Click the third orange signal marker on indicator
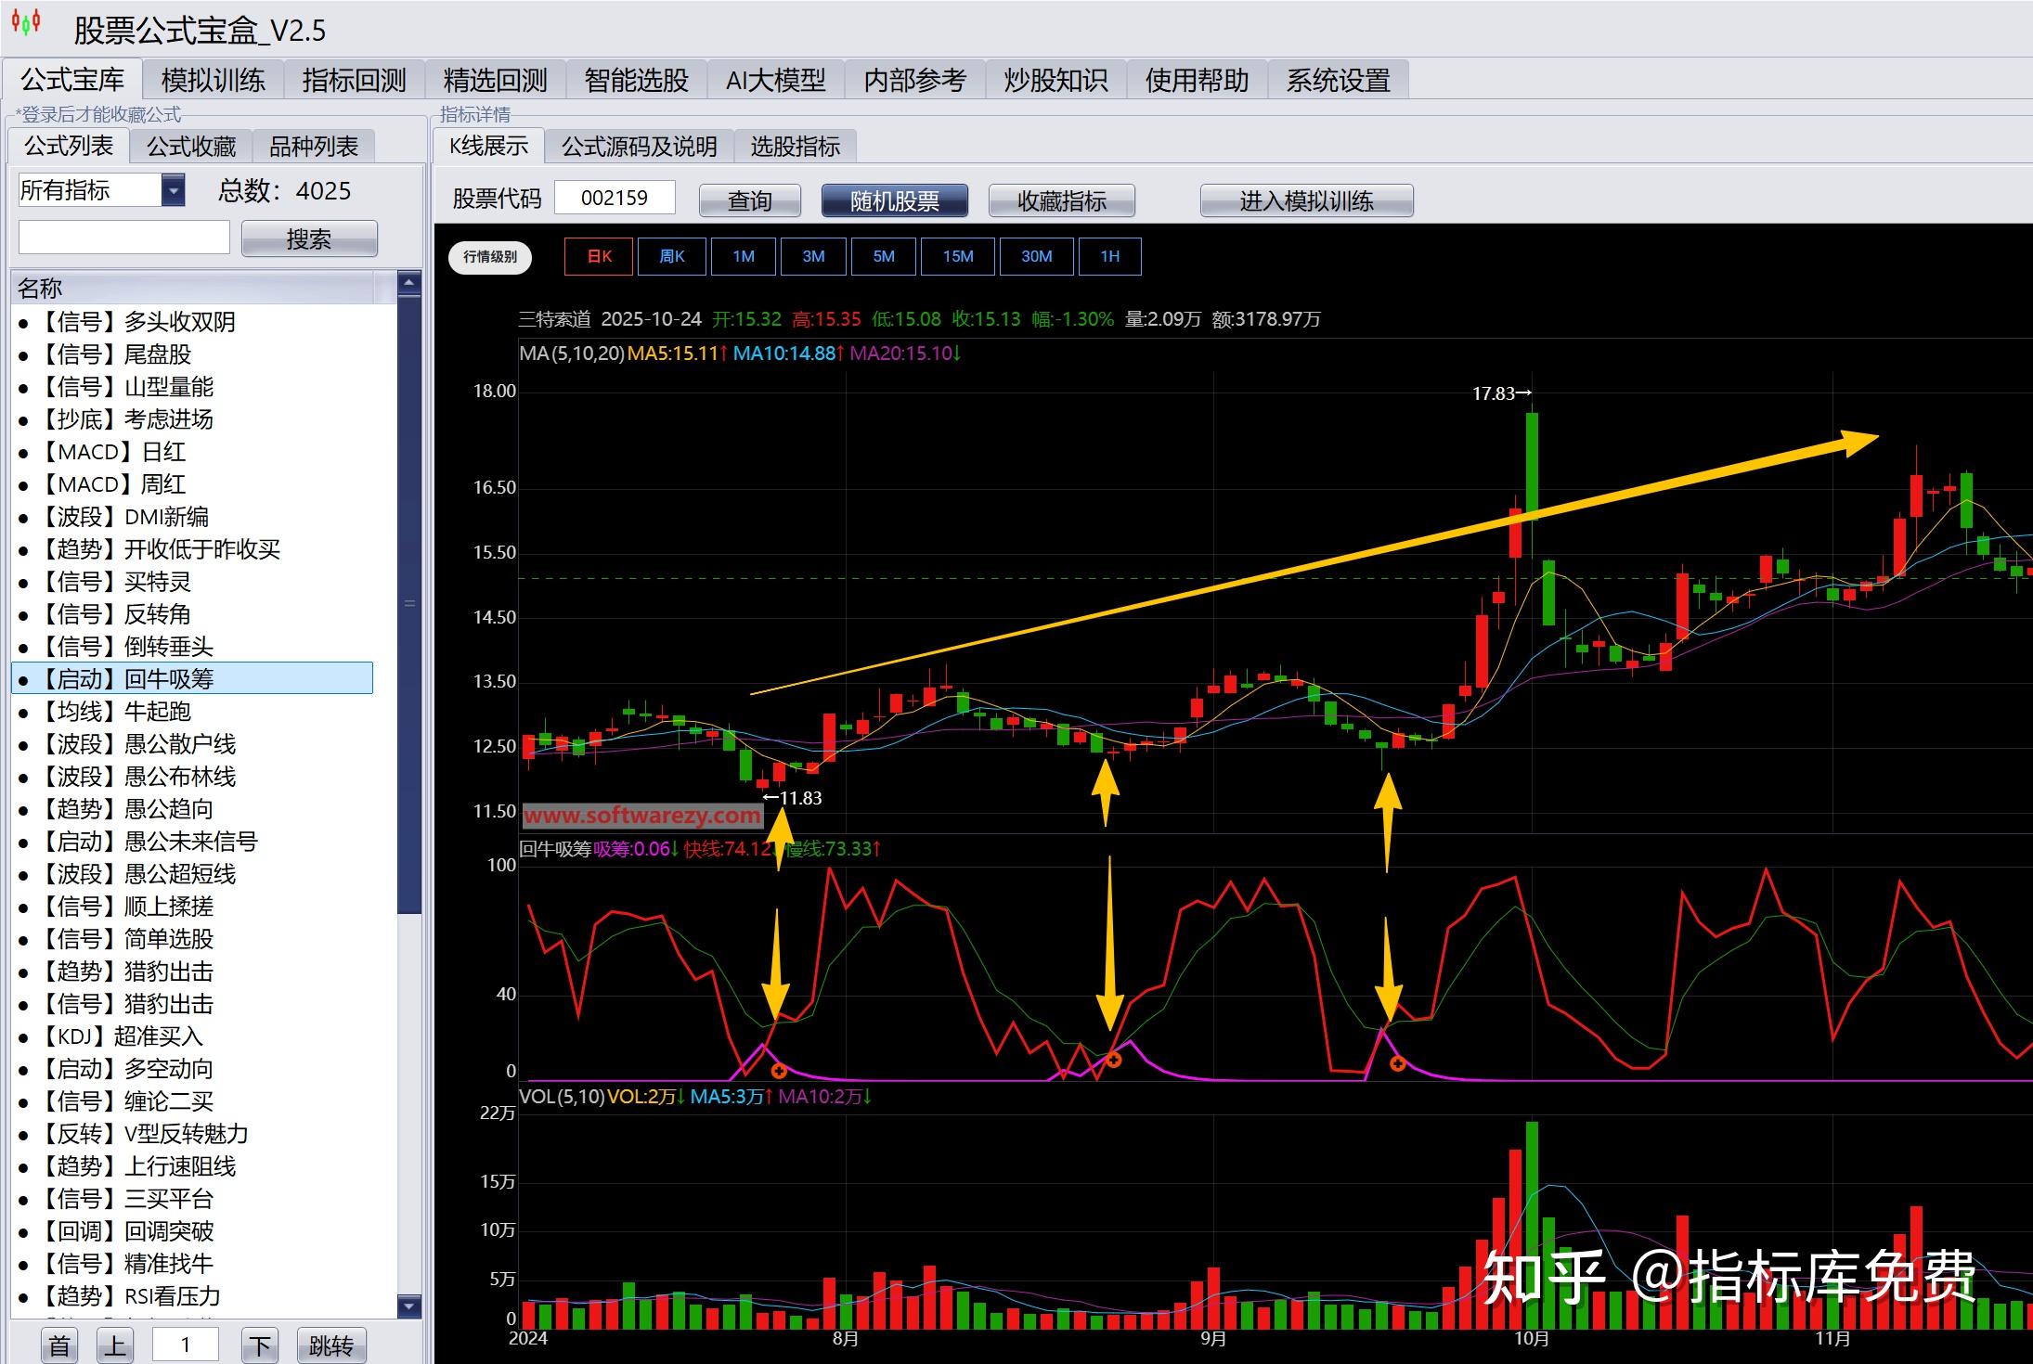Viewport: 2033px width, 1364px height. pyautogui.click(x=1397, y=1064)
